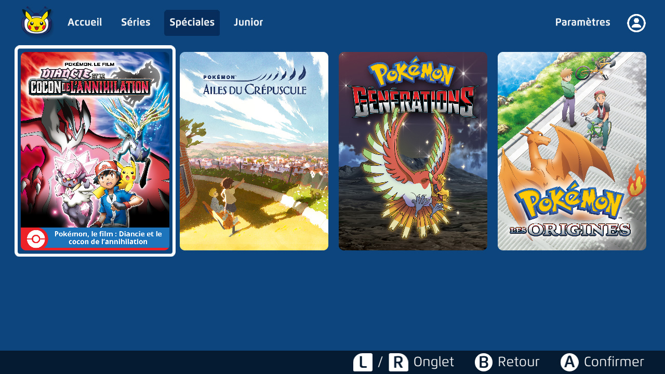Click the B button icon

pos(483,362)
